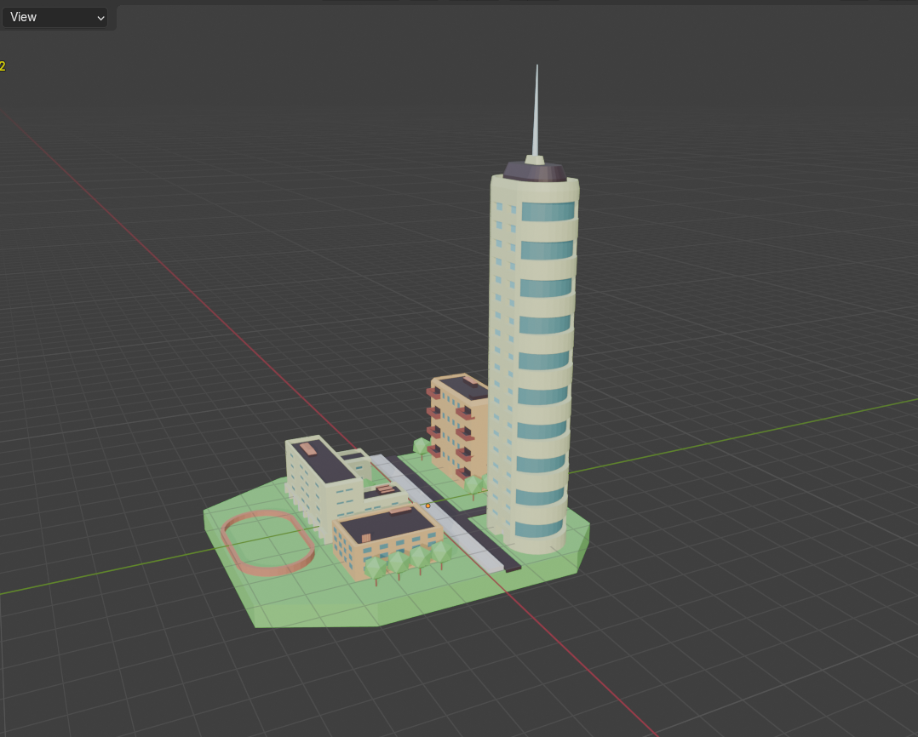Open the View dropdown menu

55,17
